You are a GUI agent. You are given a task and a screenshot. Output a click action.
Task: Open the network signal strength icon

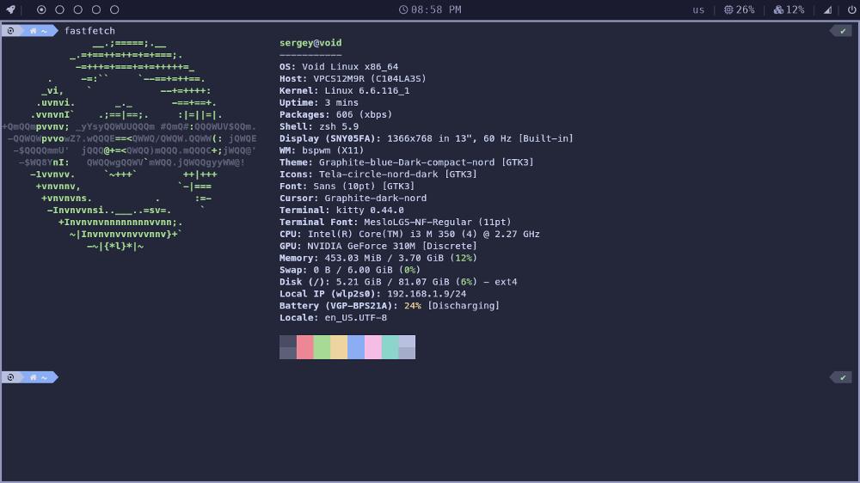pos(827,9)
